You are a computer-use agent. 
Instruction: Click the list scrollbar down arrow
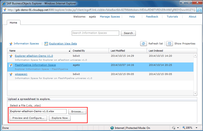[x=195, y=94]
